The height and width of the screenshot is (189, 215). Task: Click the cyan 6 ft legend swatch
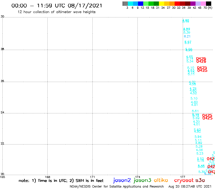[x=130, y=3]
